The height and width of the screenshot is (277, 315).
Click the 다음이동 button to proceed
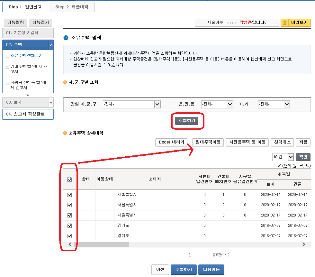point(211,270)
